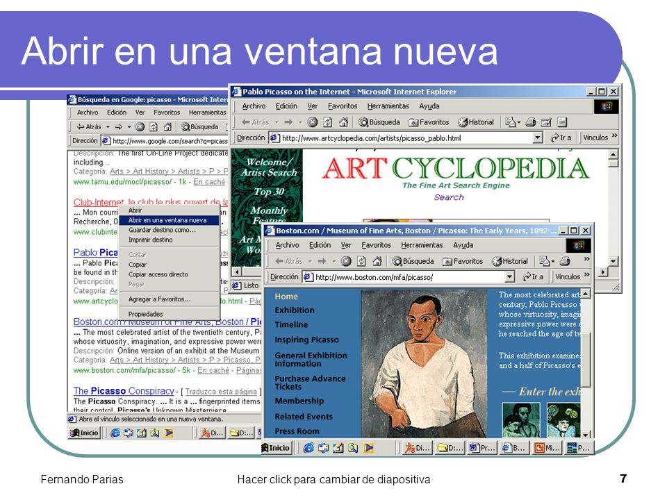Click 'Inspiring Picasso' link on Boston.com page
Screen dimensions: 667x500
306,340
